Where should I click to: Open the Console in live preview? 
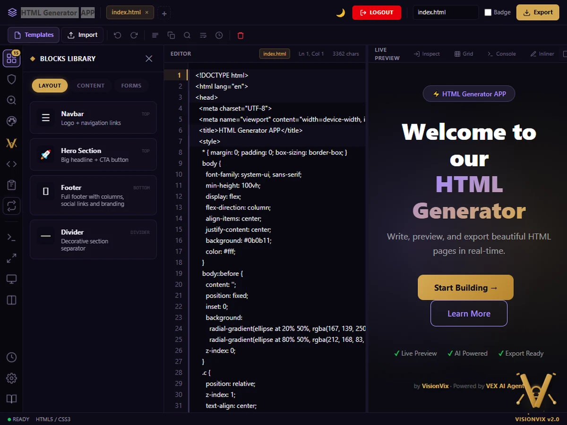[x=502, y=54]
